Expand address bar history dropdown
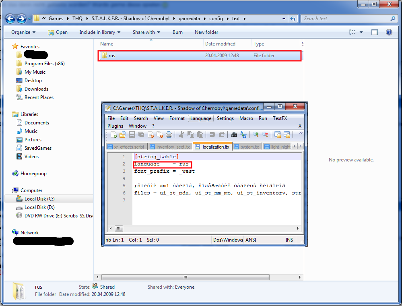Image resolution: width=402 pixels, height=306 pixels. point(284,19)
